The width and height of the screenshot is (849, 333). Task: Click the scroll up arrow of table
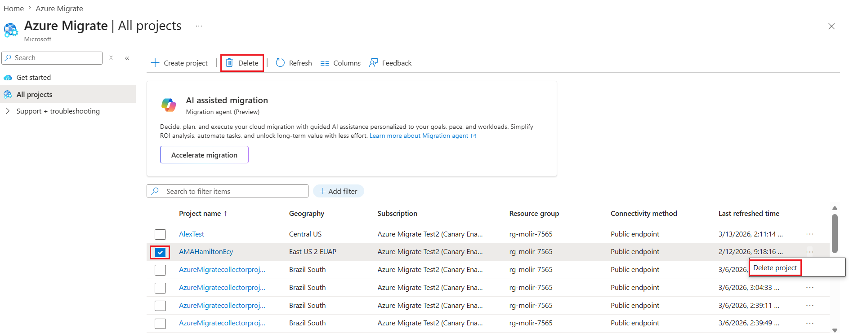[835, 208]
